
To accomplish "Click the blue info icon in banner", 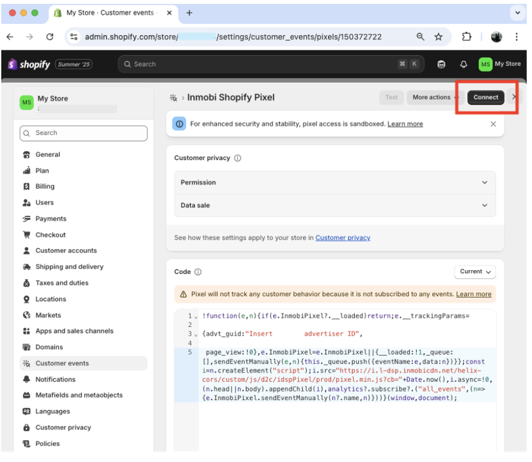I will click(179, 124).
